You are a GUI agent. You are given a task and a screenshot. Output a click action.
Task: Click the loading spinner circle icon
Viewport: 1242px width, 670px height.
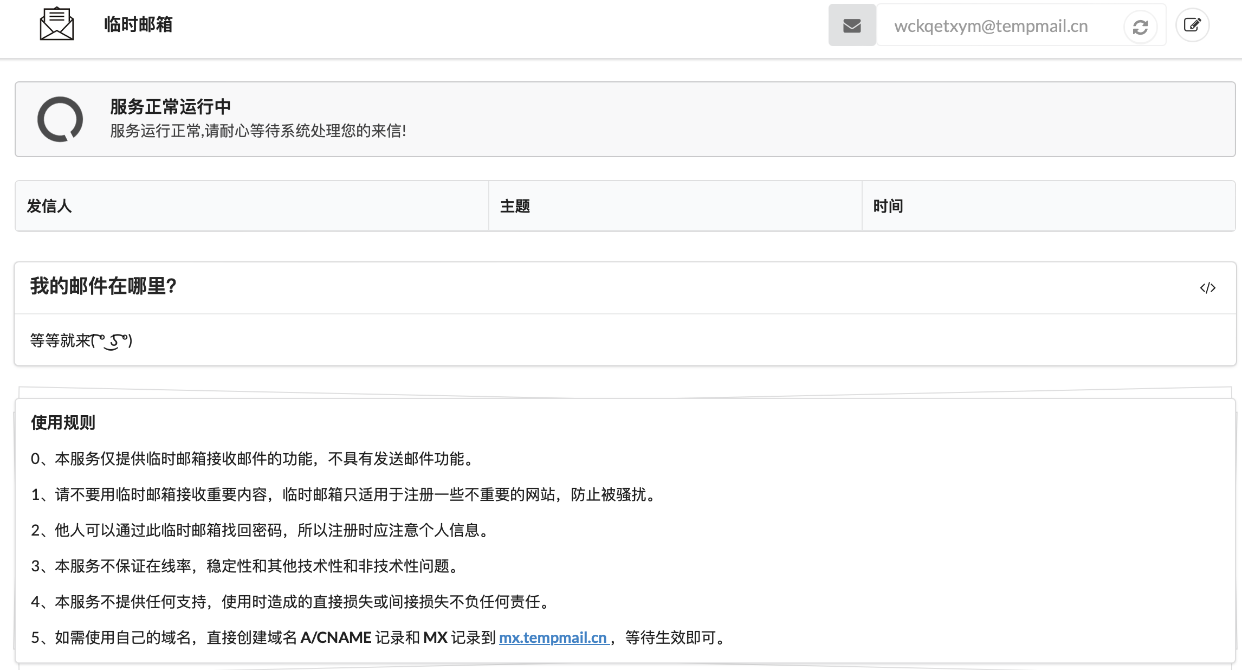60,119
